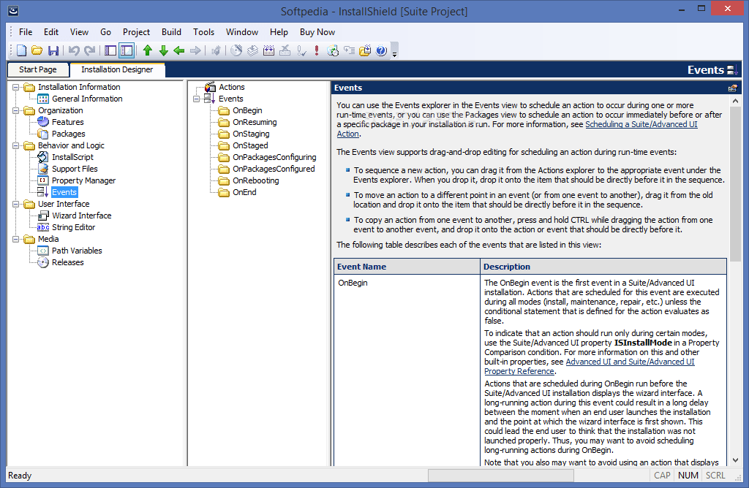Click the green Back arrow icon
Screen dimensions: 749x488
pyautogui.click(x=179, y=50)
